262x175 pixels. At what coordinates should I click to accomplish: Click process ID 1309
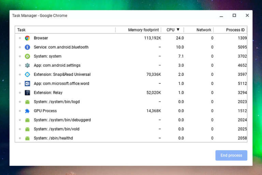point(242,38)
